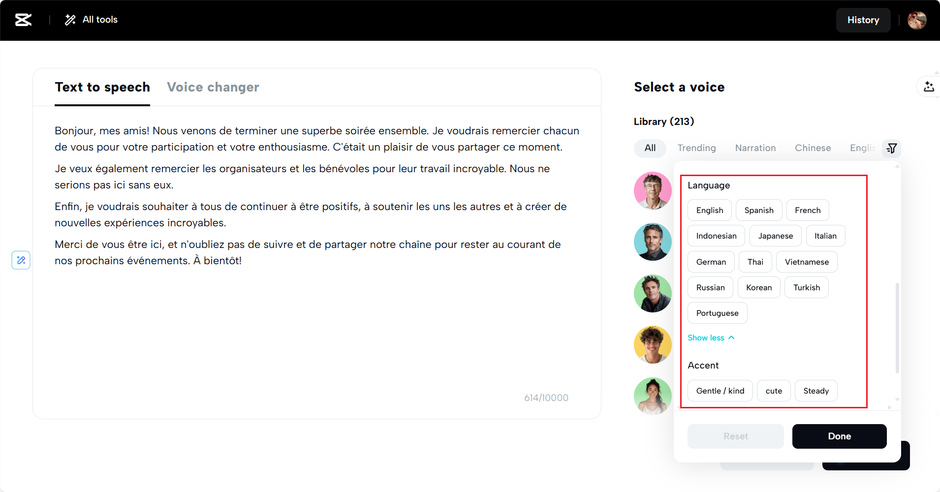Select the curly-haired voice avatar on yellow
Screen dimensions: 940x492
(653, 344)
